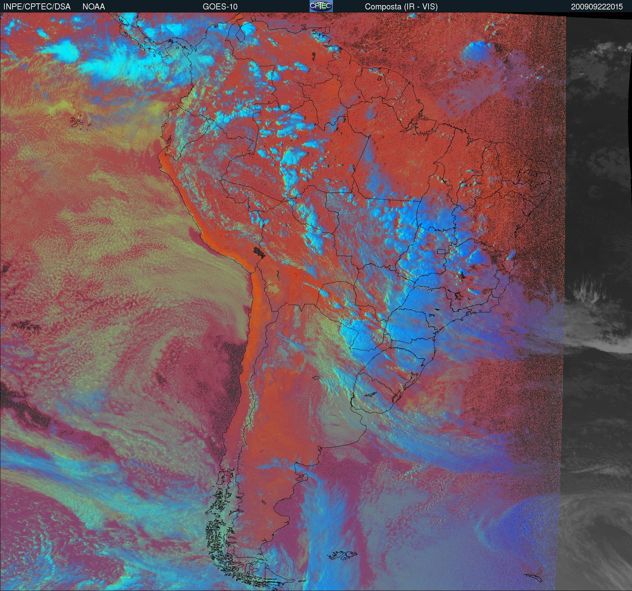This screenshot has height=591, width=632.
Task: Click the NOAA label in the header
Action: (x=94, y=7)
